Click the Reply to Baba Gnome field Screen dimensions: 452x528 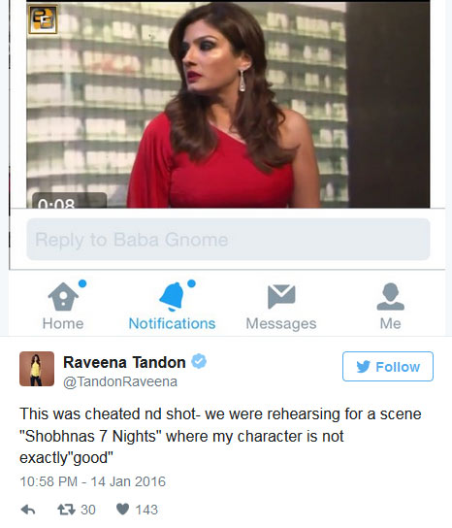228,240
